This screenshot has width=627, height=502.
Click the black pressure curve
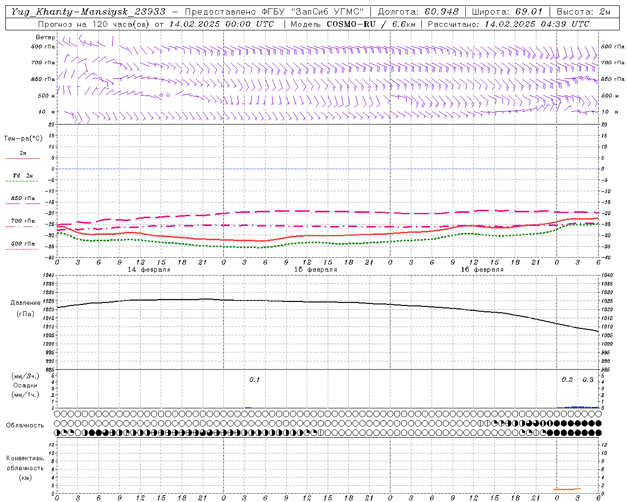point(328,301)
